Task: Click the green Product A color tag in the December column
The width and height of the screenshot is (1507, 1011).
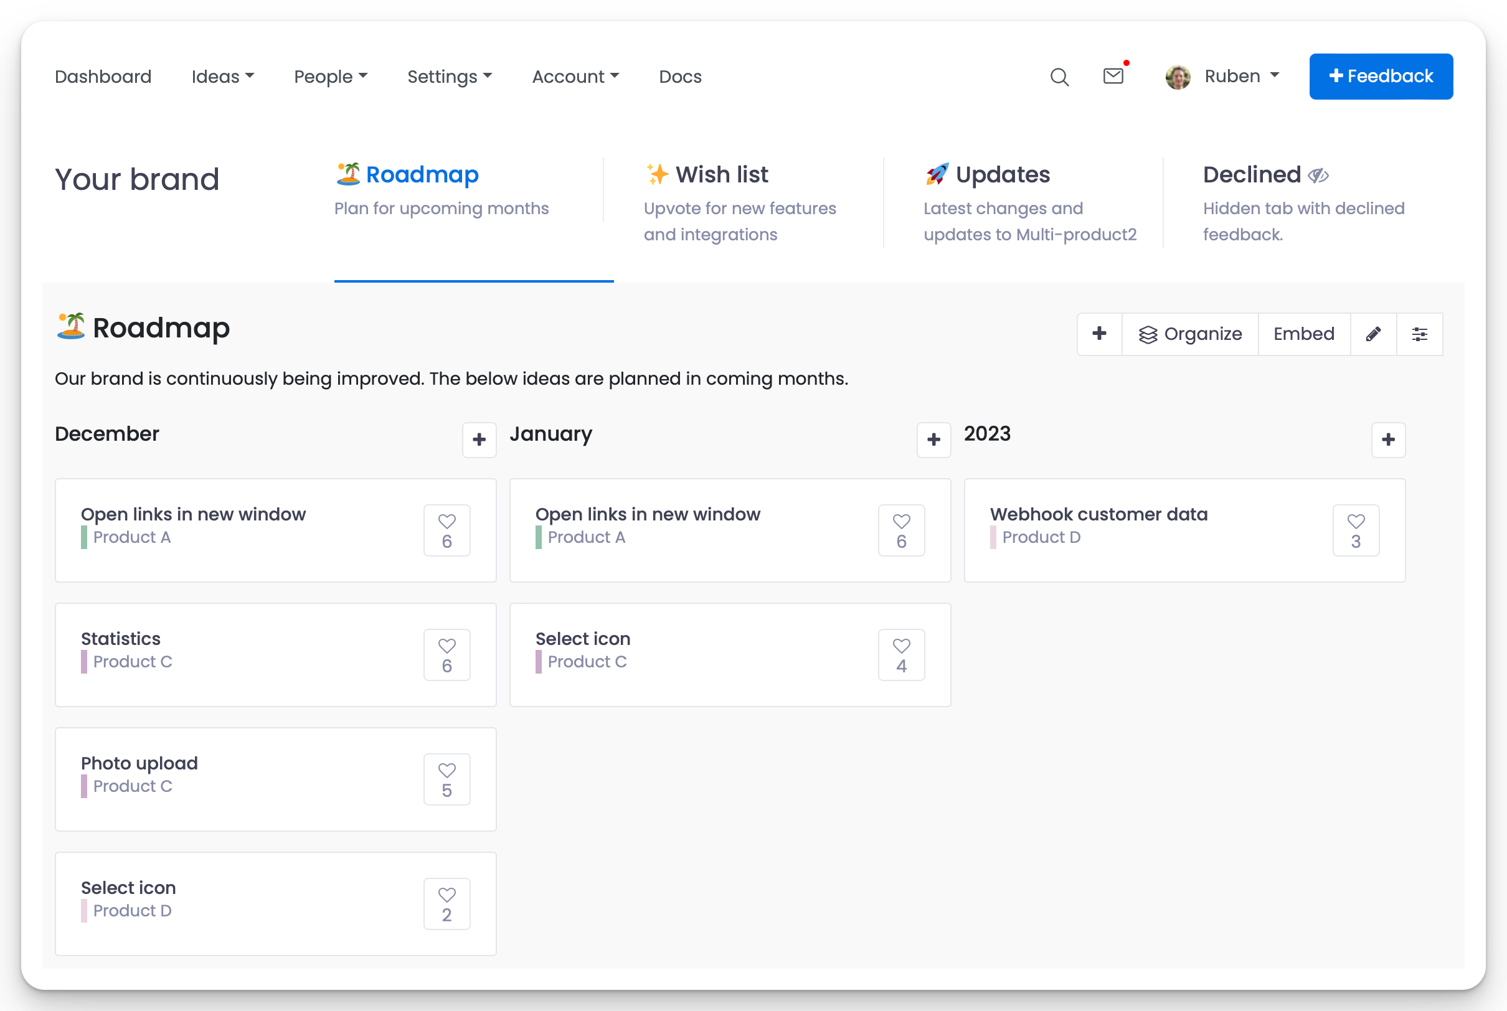Action: point(85,537)
